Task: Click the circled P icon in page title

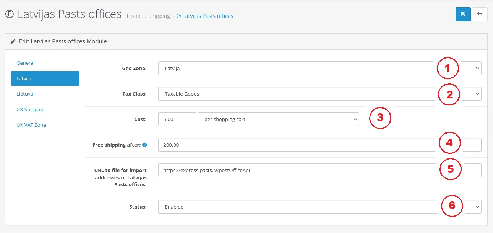Action: click(x=10, y=14)
